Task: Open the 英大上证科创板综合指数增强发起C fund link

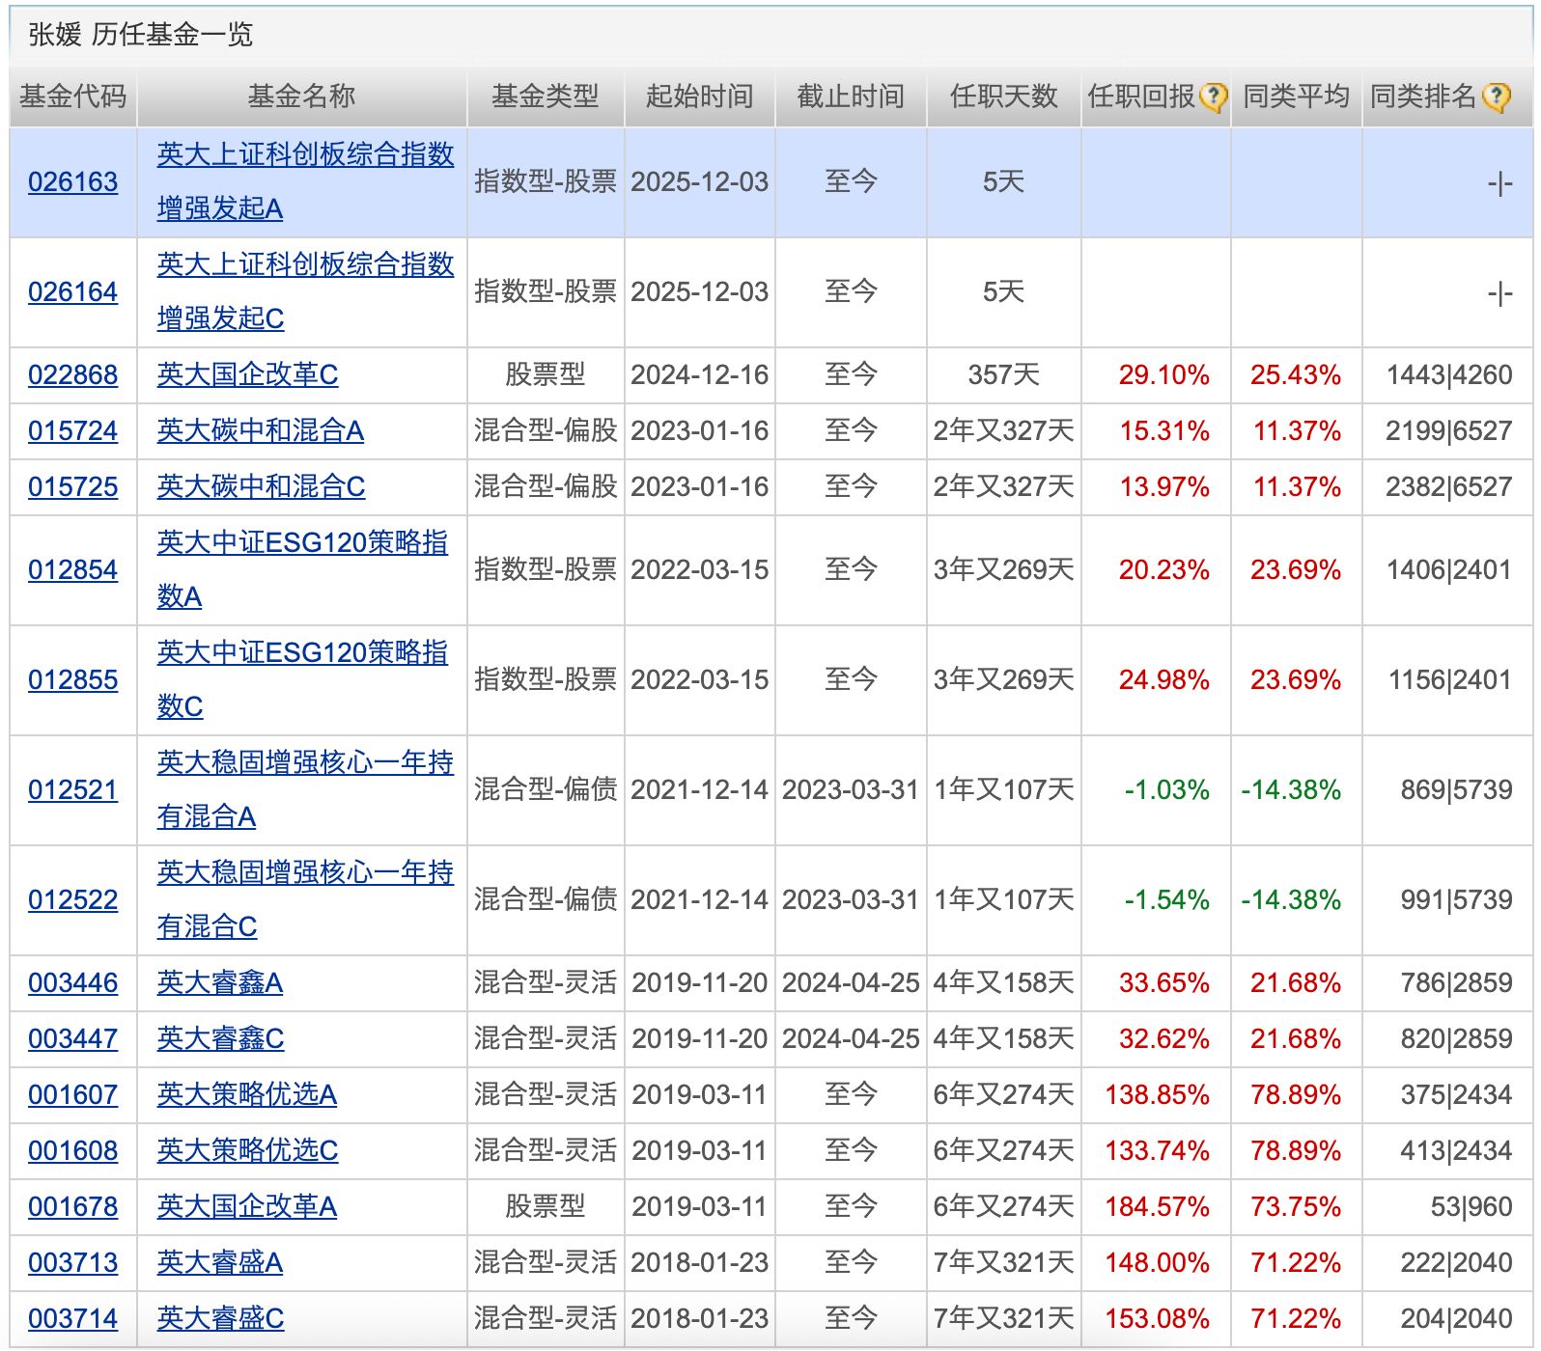Action: tap(305, 291)
